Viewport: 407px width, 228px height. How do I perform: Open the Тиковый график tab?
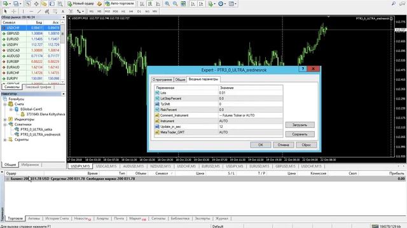pyautogui.click(x=38, y=87)
